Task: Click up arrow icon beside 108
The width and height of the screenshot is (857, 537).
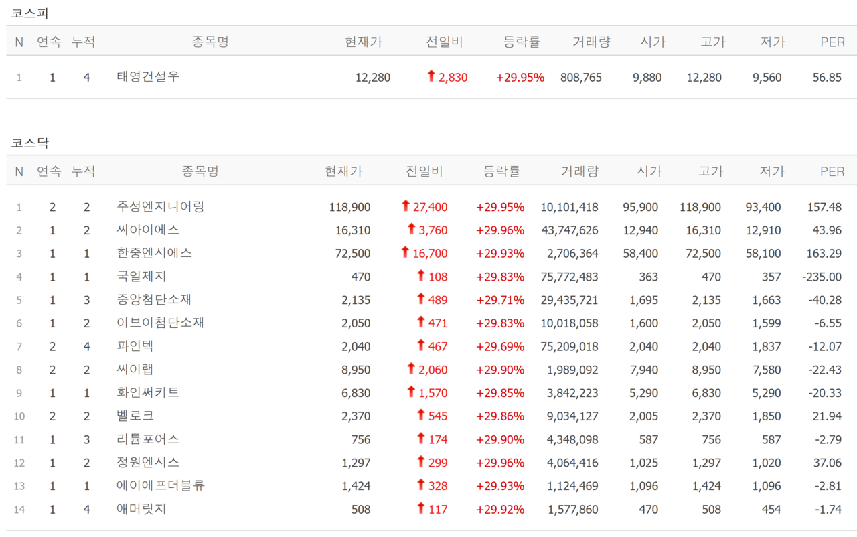Action: tap(421, 275)
